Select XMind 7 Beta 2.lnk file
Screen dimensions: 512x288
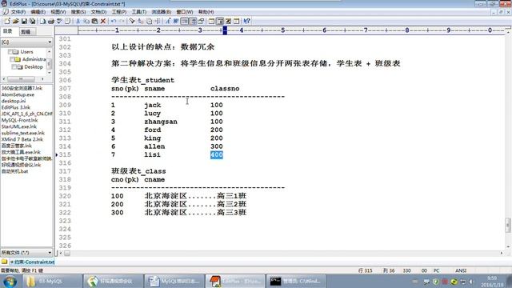click(22, 139)
